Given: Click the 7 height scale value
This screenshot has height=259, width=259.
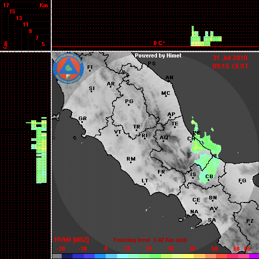Looking at the screenshot, I should coord(37,38).
